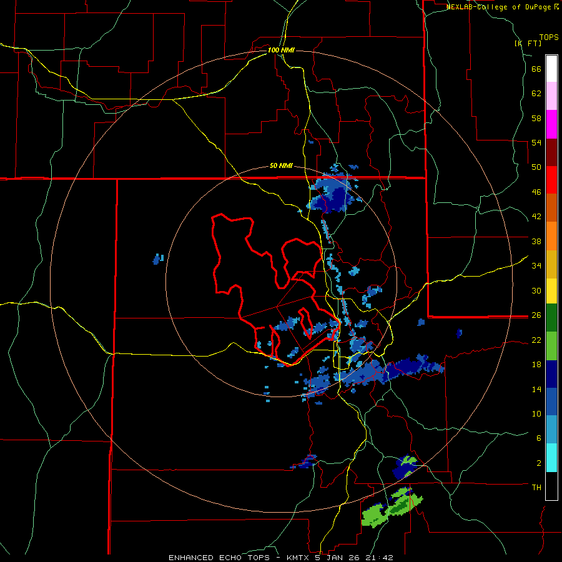Viewport: 562px width, 562px height.
Task: Click the light blue legend swatch
Action: 551,430
